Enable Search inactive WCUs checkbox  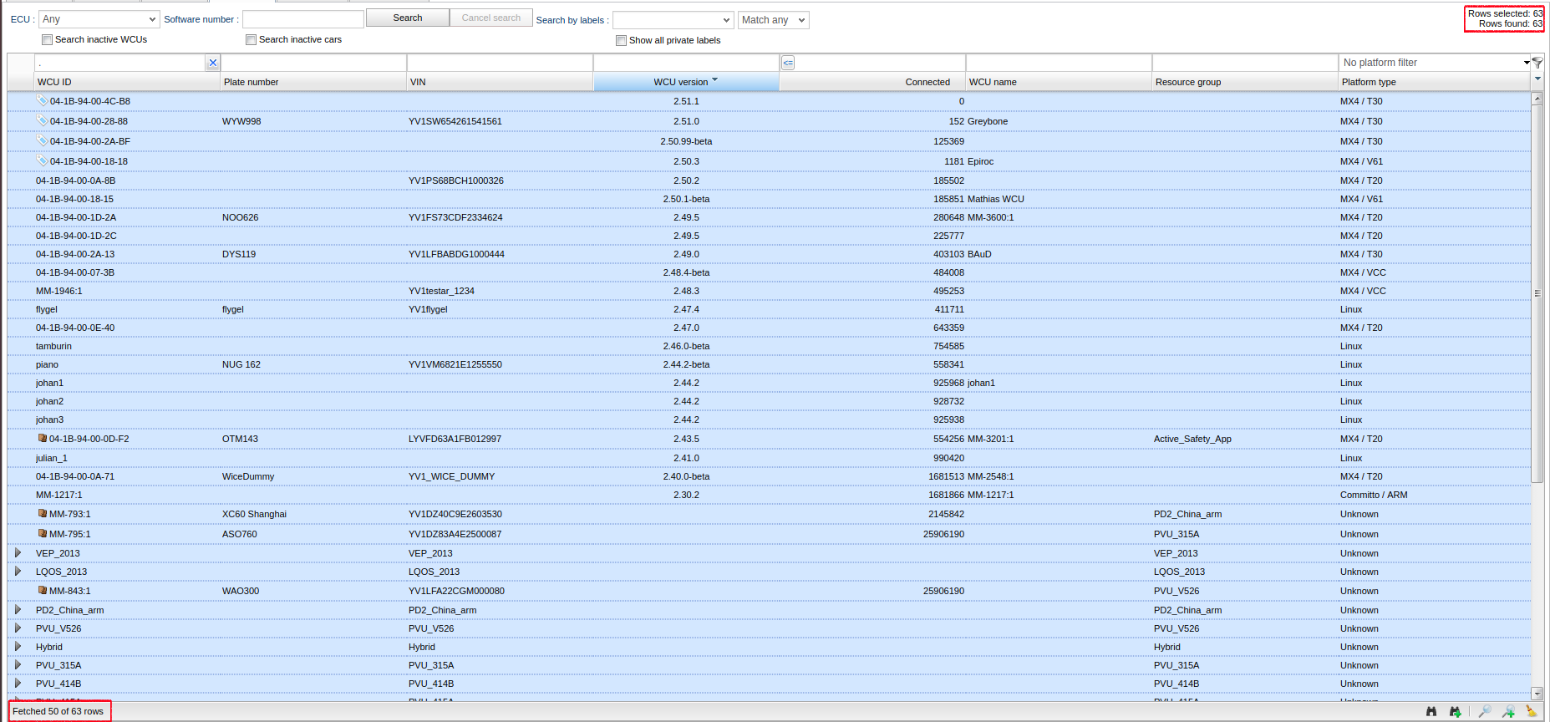click(x=48, y=40)
